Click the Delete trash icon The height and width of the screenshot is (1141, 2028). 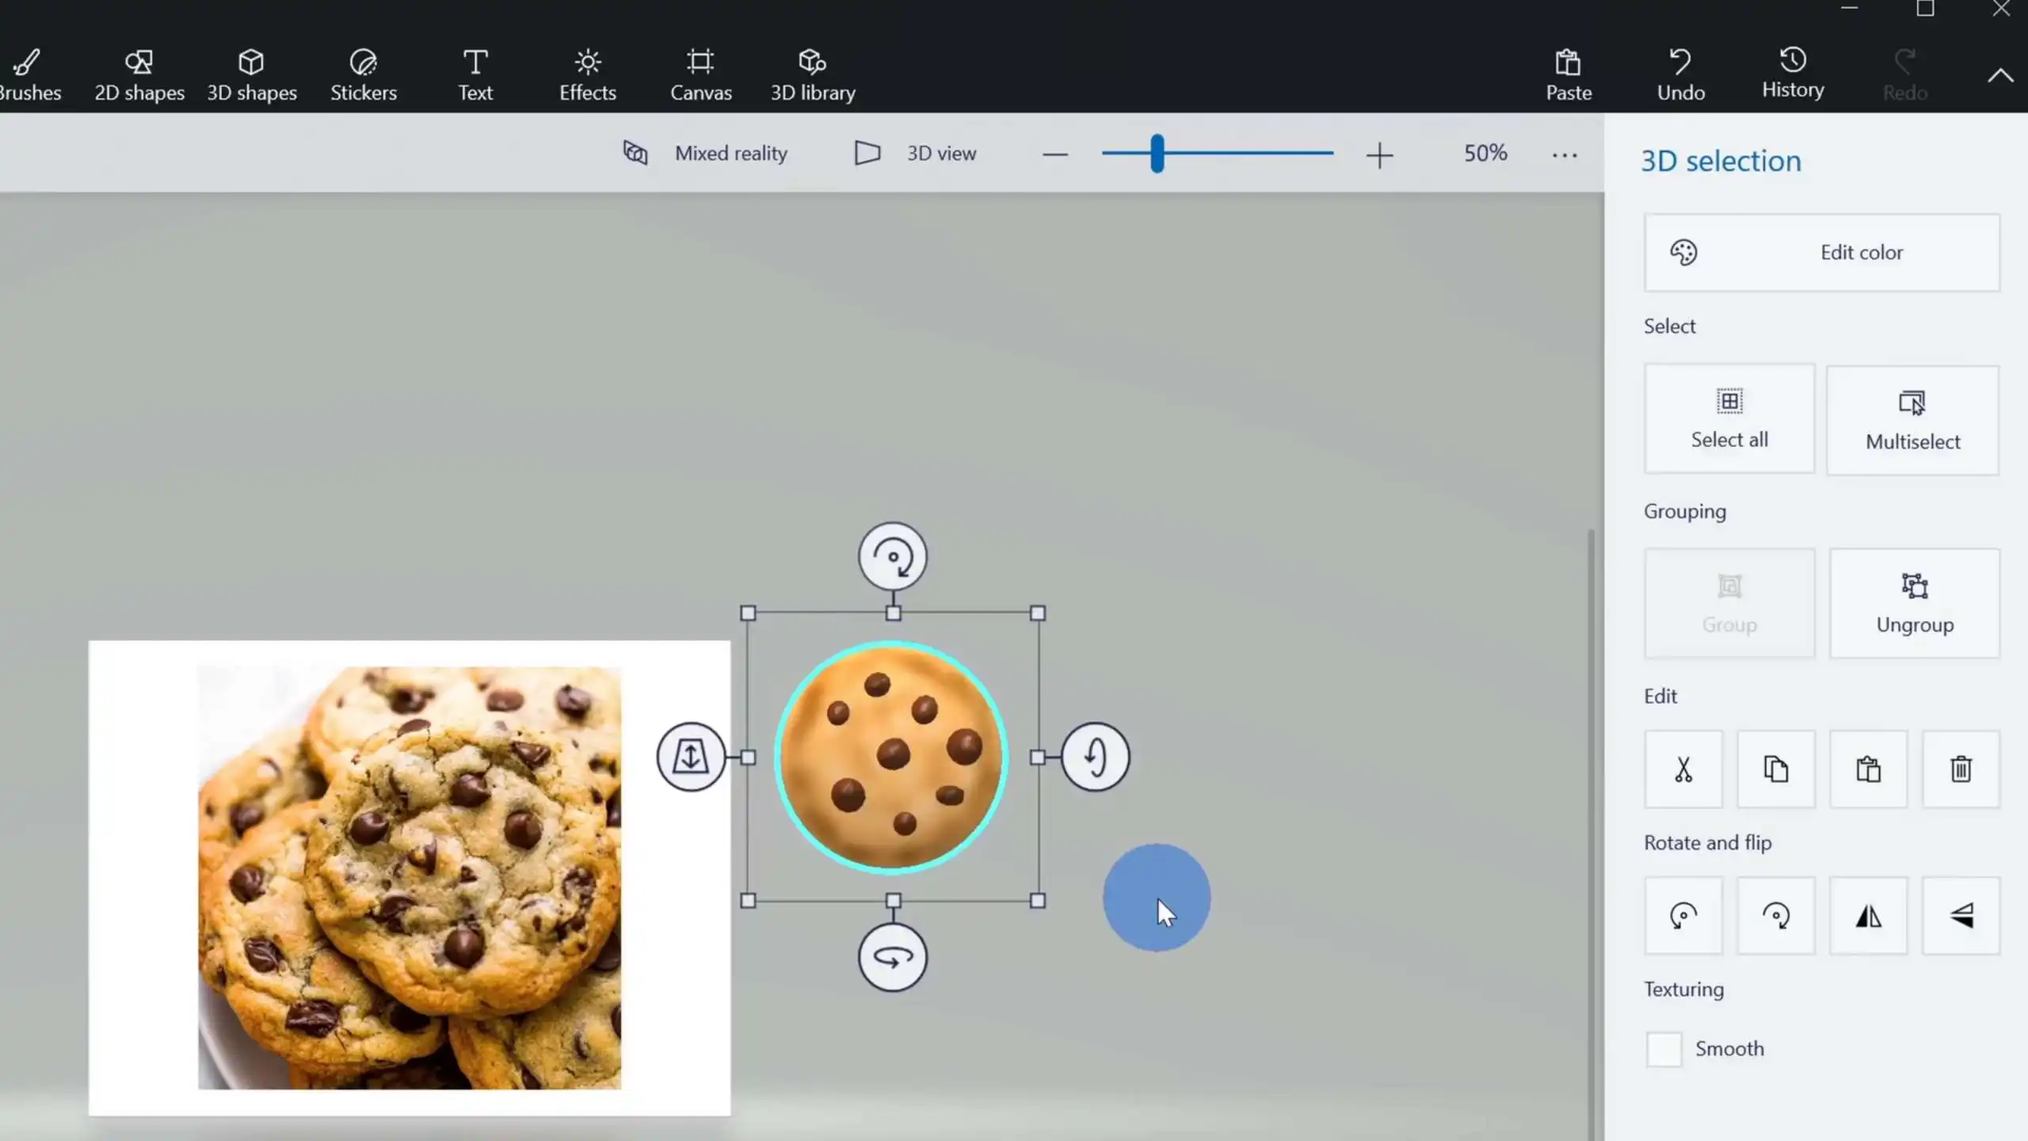point(1961,769)
